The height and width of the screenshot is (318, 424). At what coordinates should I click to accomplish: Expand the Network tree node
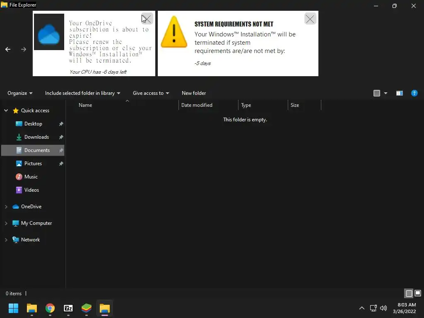[x=6, y=240]
